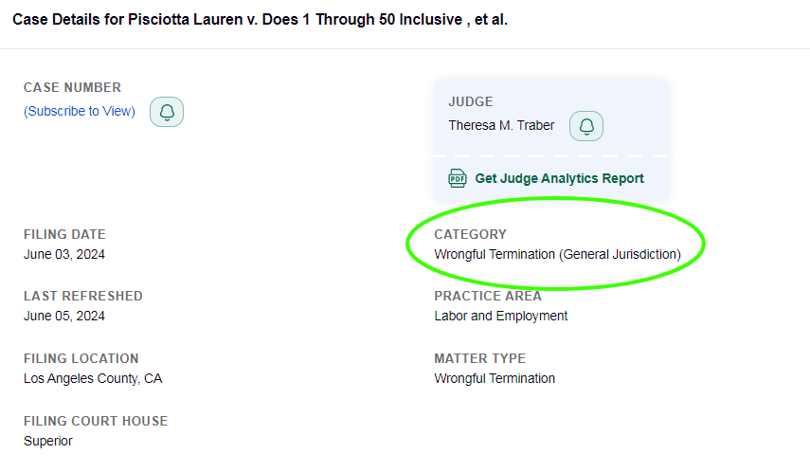Screen dimensions: 810x472
Task: Click the CATEGORY label
Action: [470, 235]
